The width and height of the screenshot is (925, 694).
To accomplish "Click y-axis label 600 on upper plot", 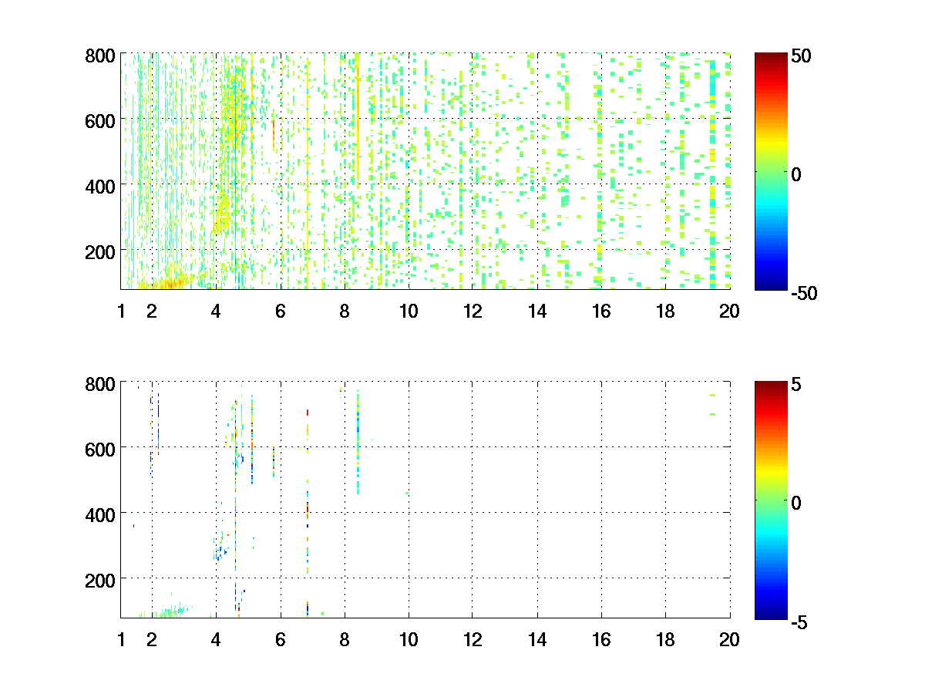I will 100,120.
